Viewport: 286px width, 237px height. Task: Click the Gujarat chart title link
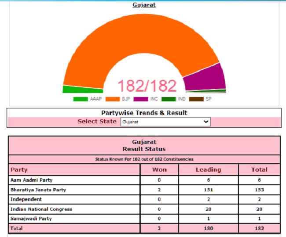tap(144, 5)
